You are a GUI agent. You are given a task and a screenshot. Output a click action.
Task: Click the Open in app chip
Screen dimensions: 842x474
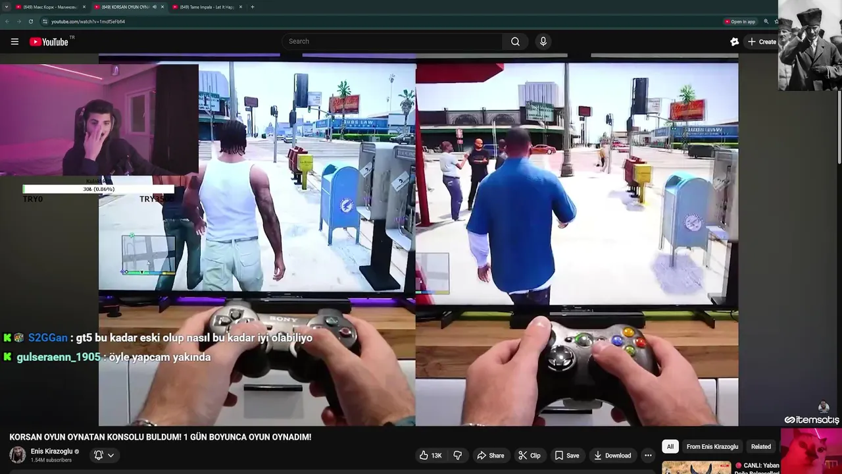point(740,21)
